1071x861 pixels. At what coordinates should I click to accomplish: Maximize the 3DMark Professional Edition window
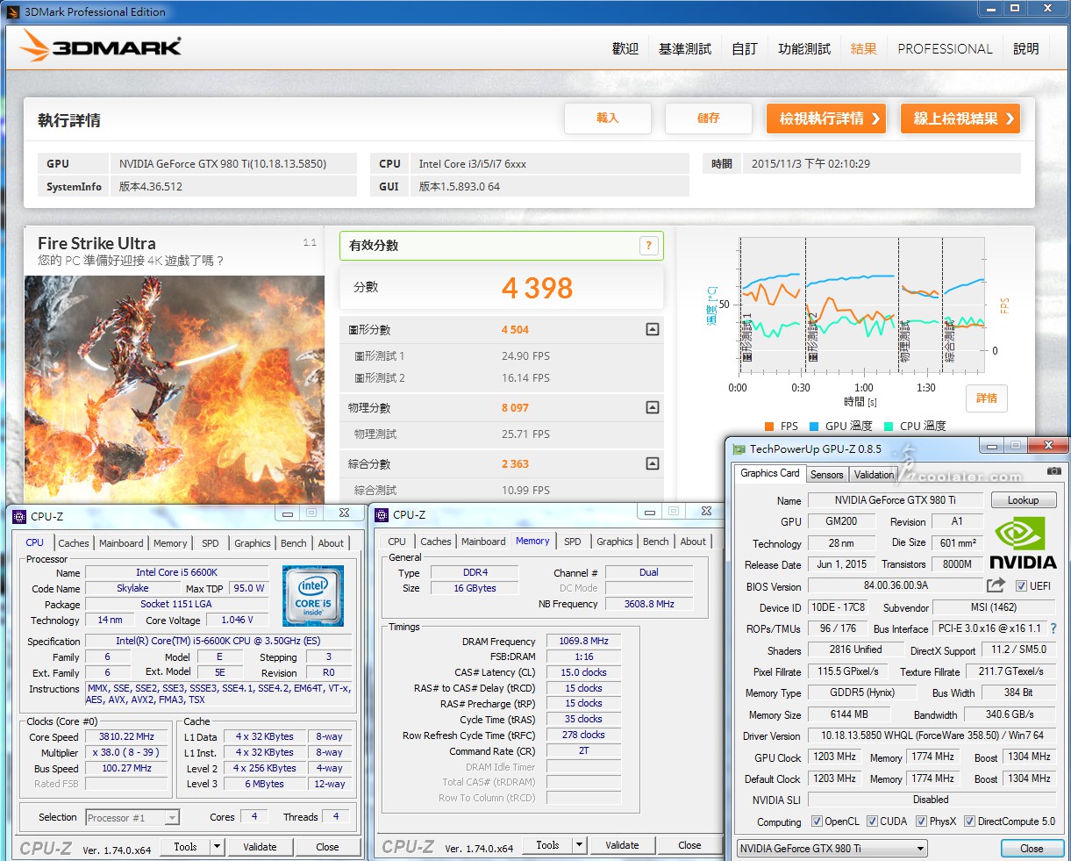pyautogui.click(x=1015, y=9)
